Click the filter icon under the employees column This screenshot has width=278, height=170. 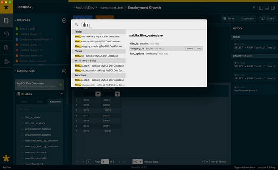(x=117, y=94)
